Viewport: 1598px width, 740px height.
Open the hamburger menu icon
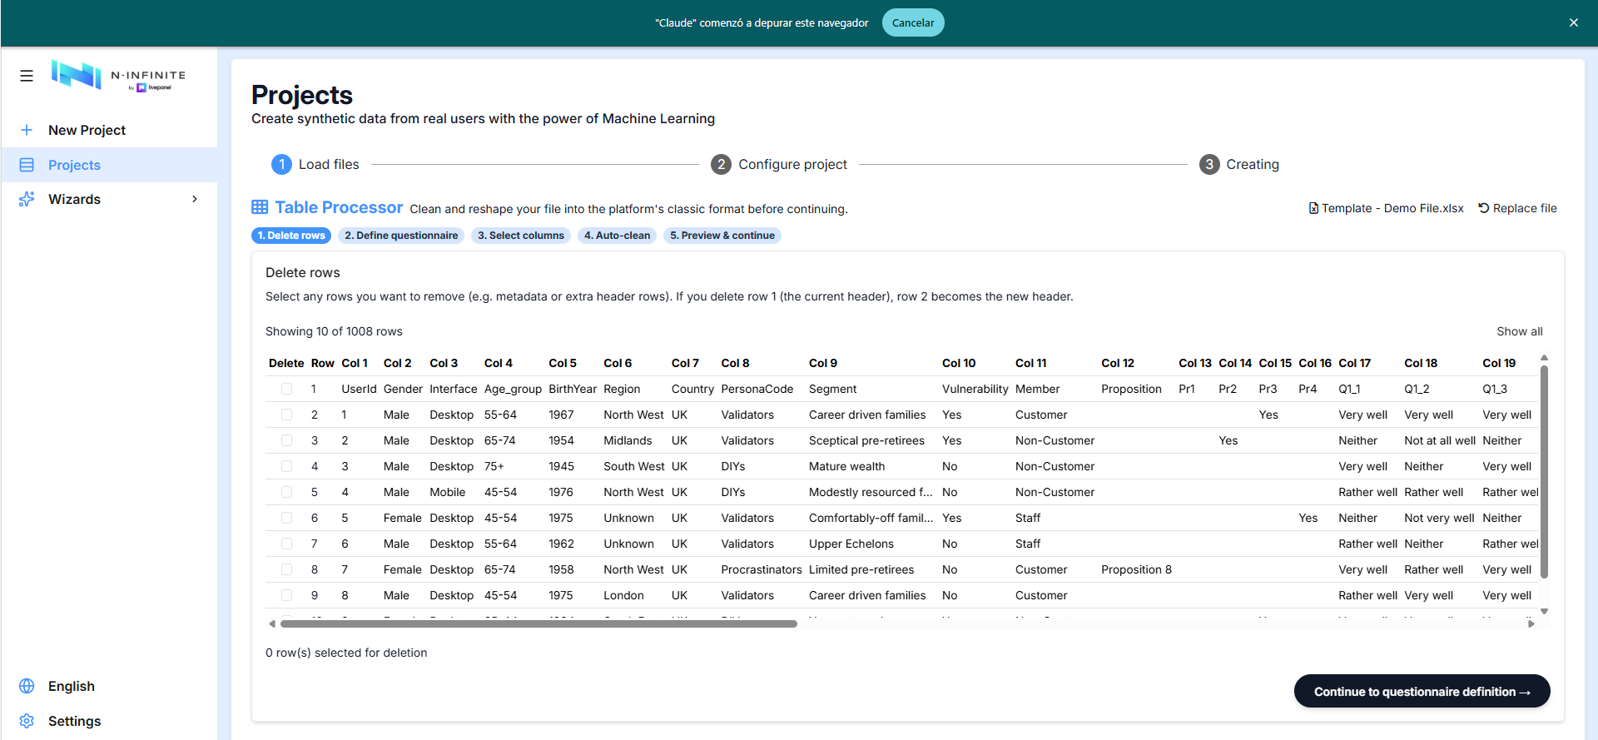pyautogui.click(x=27, y=76)
